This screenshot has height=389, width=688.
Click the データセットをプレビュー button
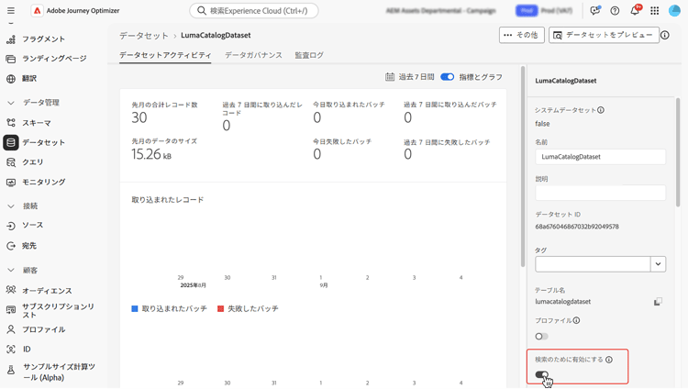[604, 35]
